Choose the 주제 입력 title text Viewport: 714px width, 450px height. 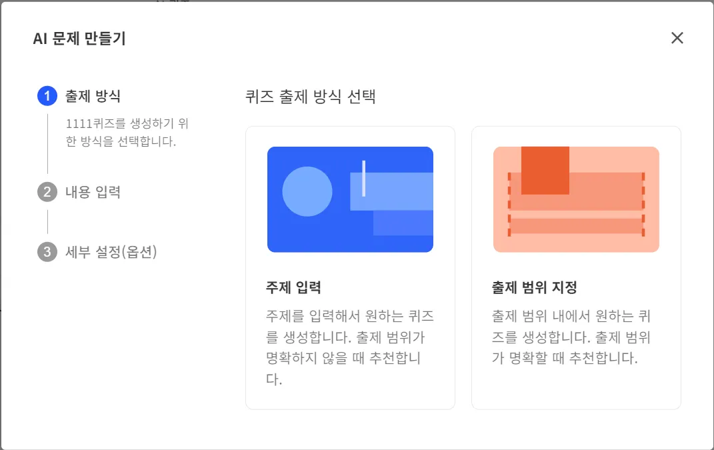294,287
